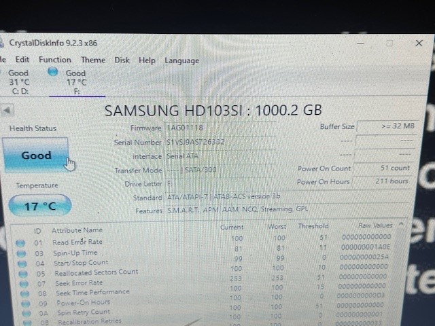Viewport: 435px width, 326px height.
Task: Open the Function menu
Action: pos(55,60)
